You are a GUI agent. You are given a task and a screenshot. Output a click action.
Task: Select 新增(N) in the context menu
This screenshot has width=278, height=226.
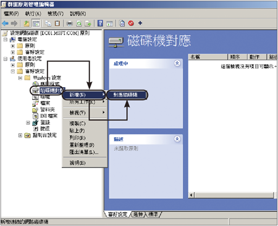click(84, 94)
